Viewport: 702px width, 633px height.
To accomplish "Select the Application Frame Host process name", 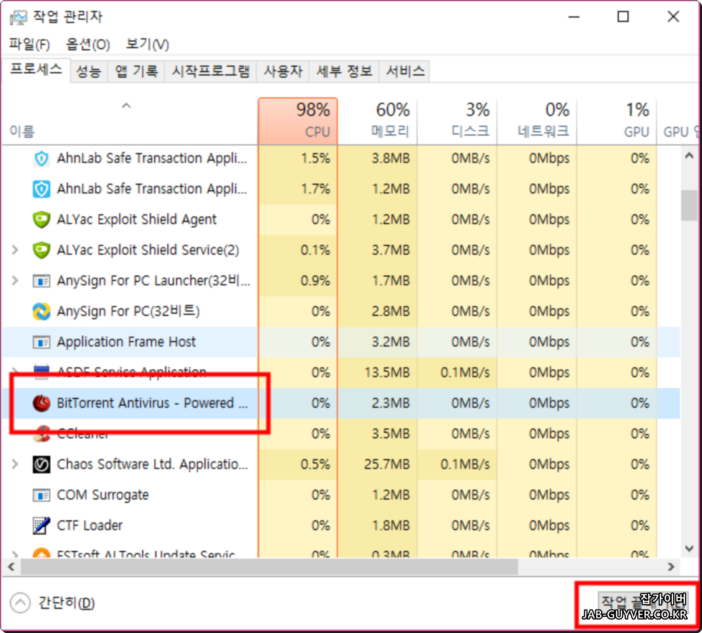I will click(x=126, y=342).
